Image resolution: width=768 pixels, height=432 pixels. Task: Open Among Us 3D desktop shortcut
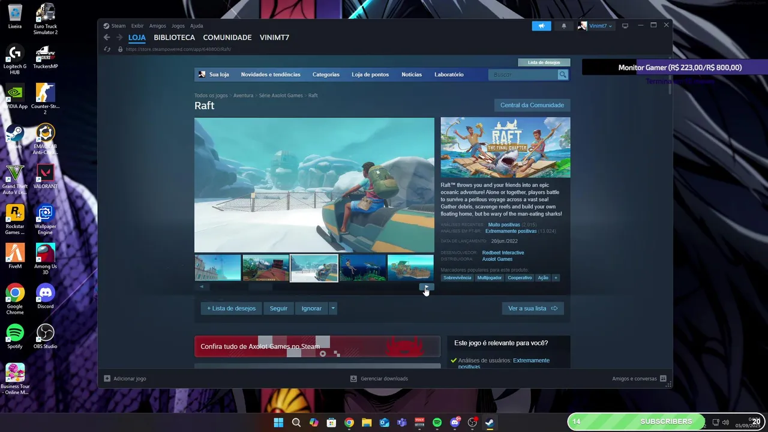(46, 260)
